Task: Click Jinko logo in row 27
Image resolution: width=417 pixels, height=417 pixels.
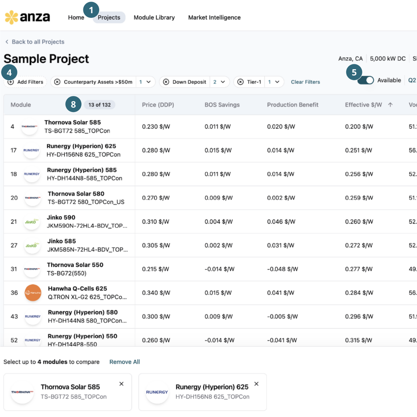Action: 32,245
